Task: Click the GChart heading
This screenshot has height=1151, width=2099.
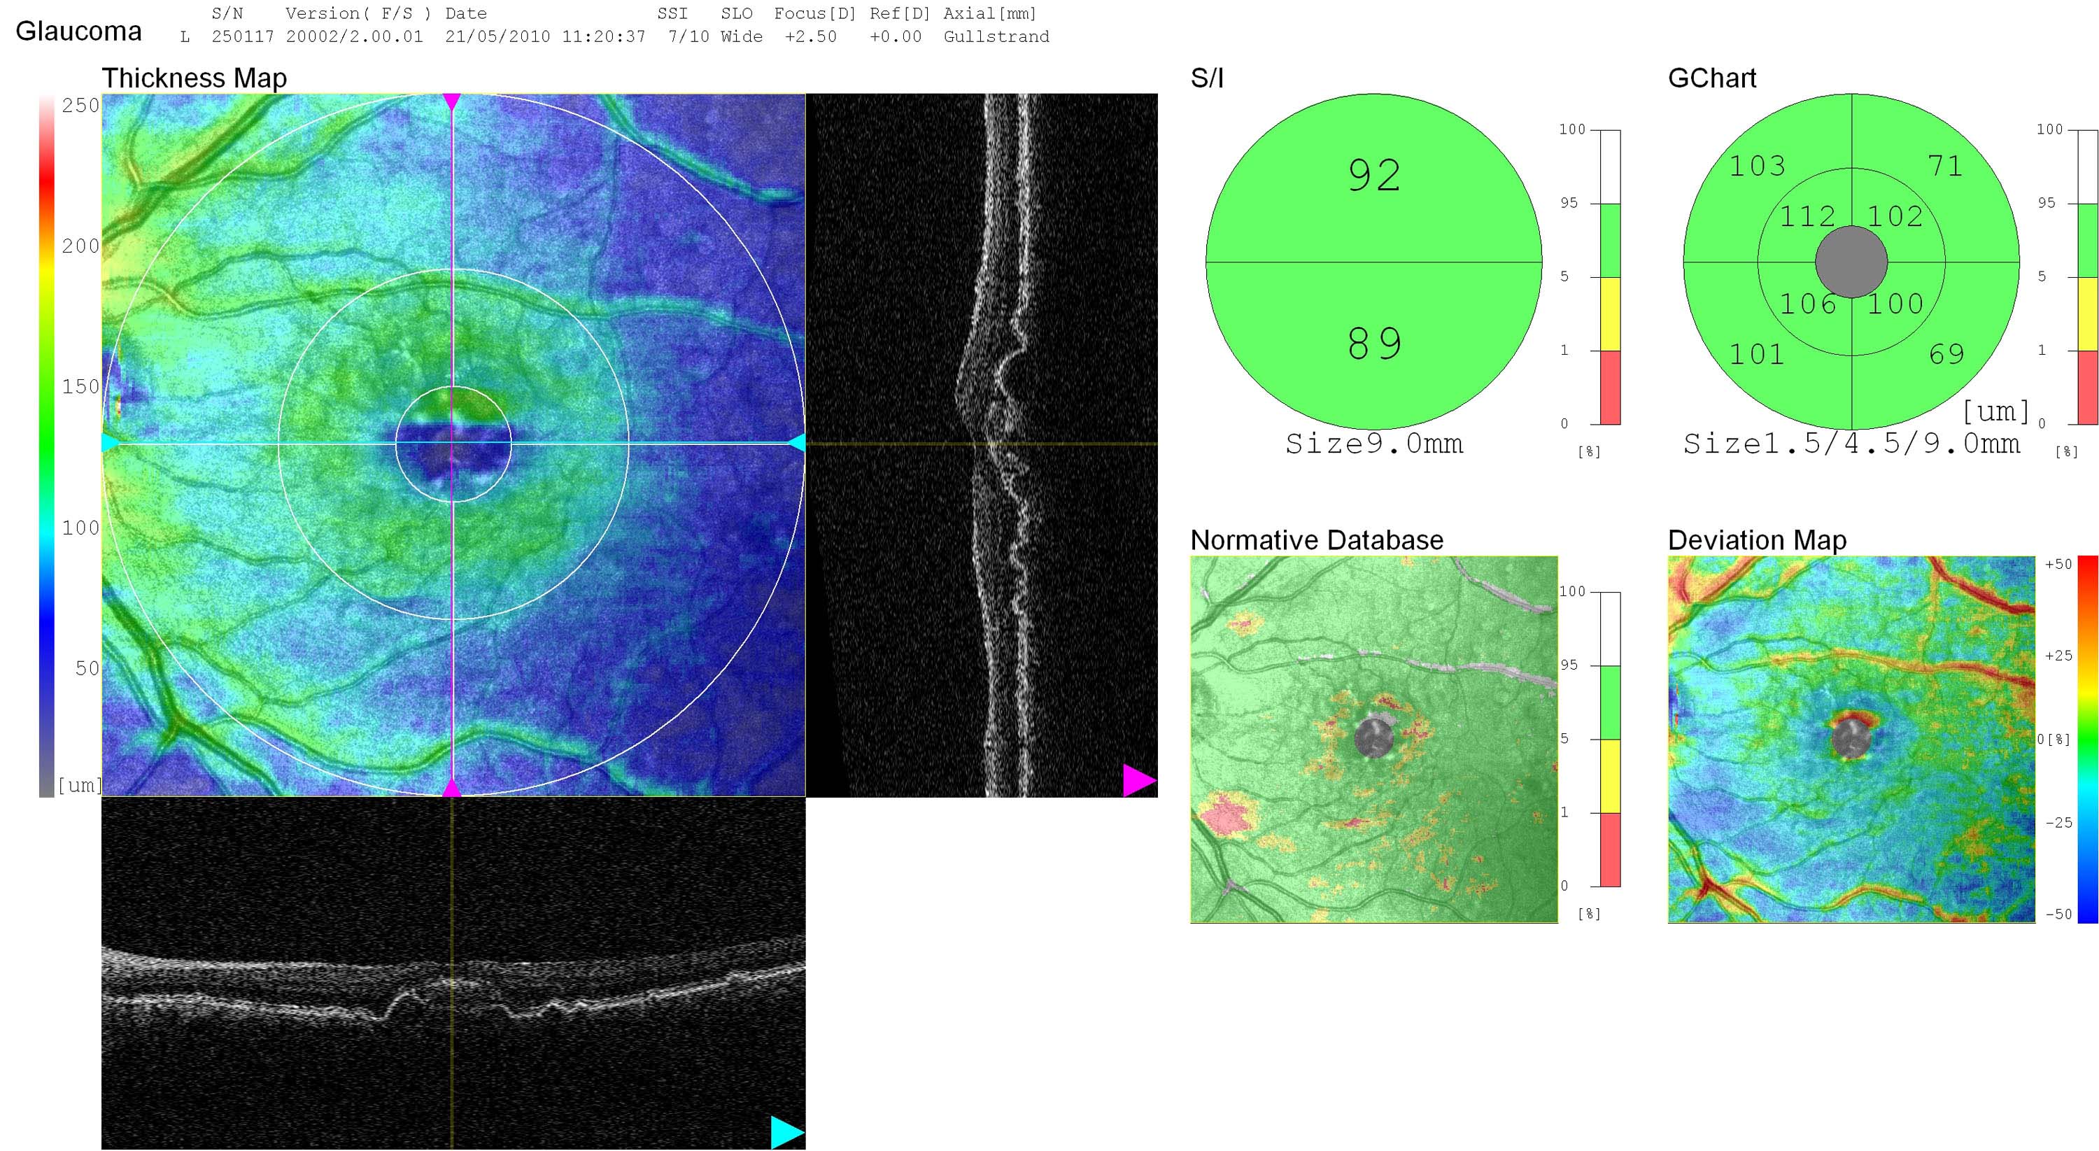Action: coord(1712,78)
